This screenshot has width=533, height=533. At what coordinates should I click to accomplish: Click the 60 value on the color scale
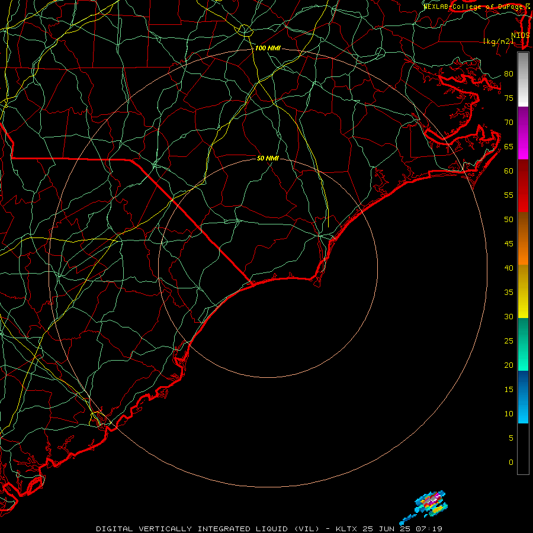[x=509, y=171]
